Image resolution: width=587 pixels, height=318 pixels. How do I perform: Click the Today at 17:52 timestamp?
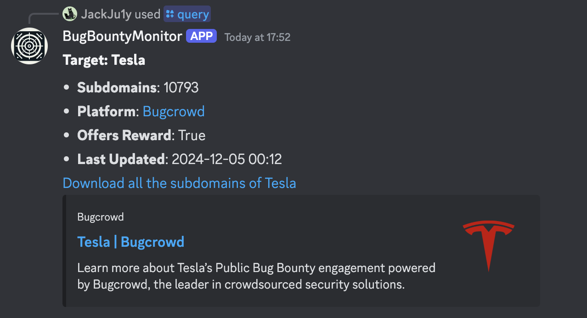[x=257, y=37]
